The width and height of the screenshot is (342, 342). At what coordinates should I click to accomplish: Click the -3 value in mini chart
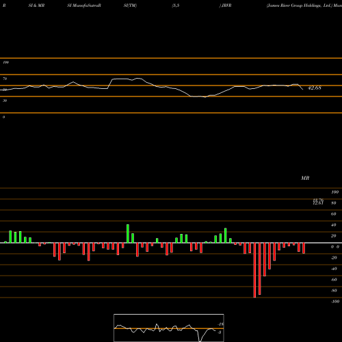click(220, 332)
